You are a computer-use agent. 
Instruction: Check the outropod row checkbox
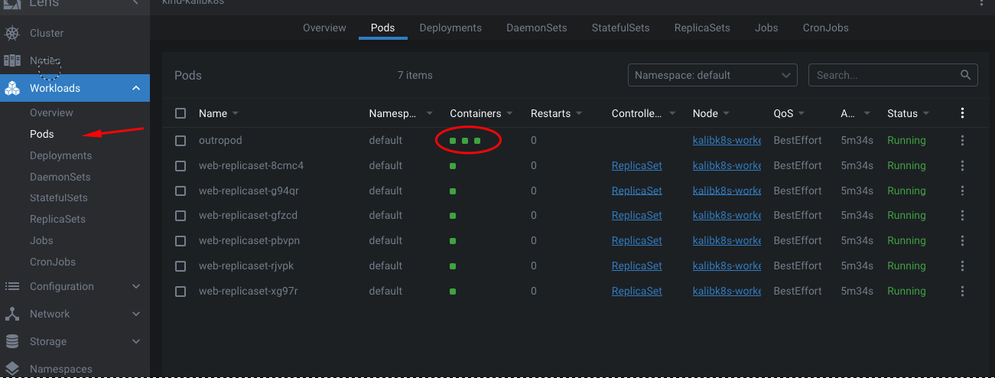coord(180,141)
